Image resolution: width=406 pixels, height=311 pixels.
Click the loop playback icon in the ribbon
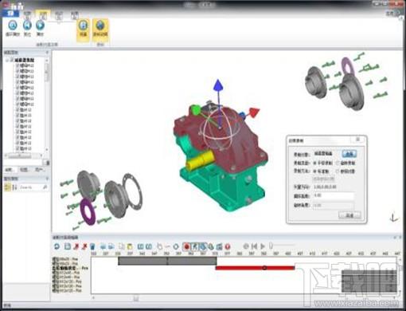tap(13, 26)
